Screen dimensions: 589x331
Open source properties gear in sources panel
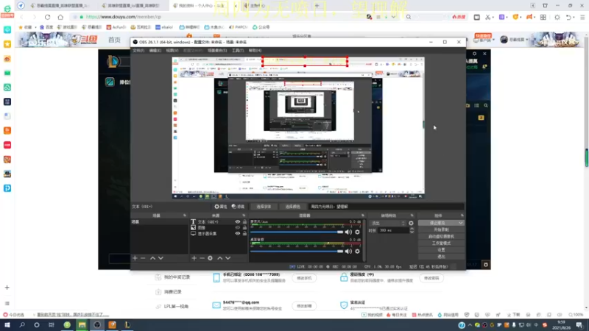210,258
